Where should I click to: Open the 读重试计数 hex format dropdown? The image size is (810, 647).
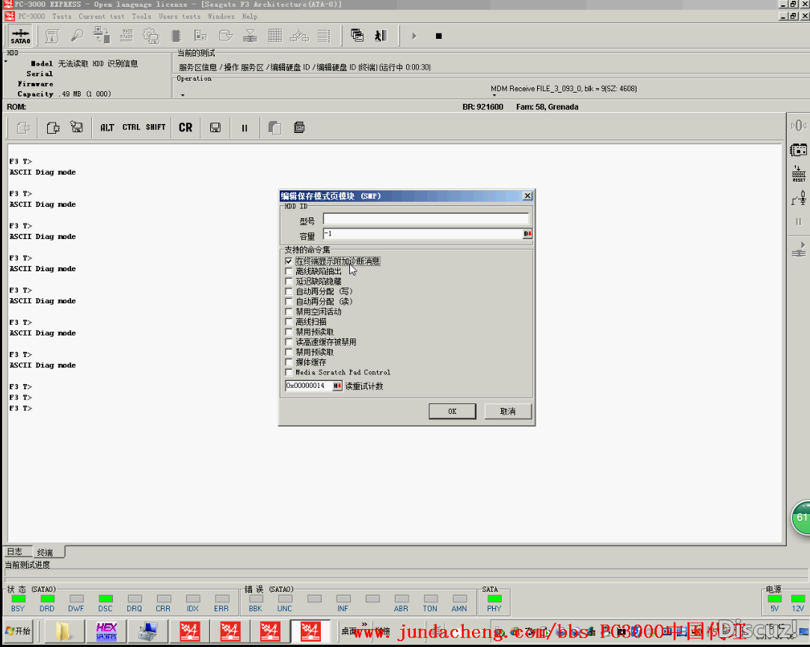pyautogui.click(x=337, y=386)
